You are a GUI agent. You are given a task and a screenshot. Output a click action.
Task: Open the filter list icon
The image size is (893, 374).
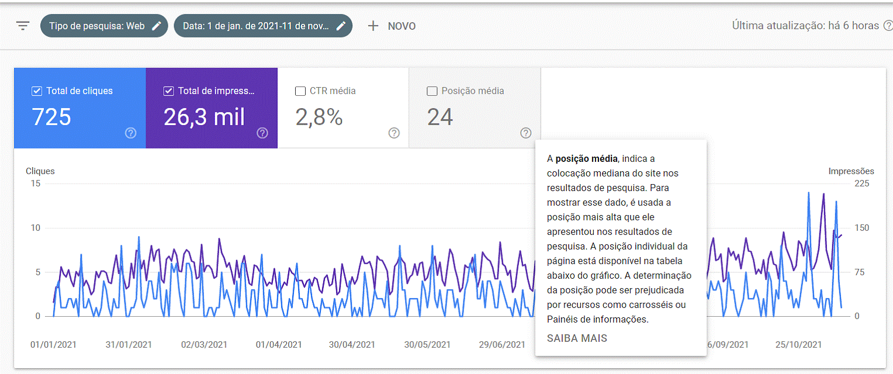[x=23, y=26]
